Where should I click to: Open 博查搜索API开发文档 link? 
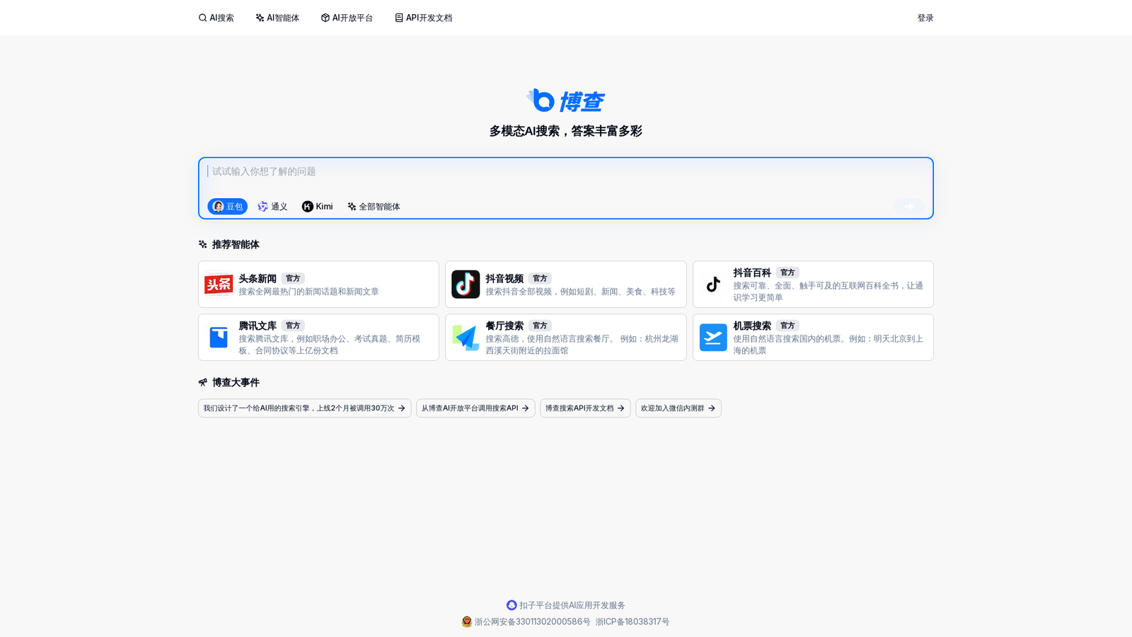(585, 408)
